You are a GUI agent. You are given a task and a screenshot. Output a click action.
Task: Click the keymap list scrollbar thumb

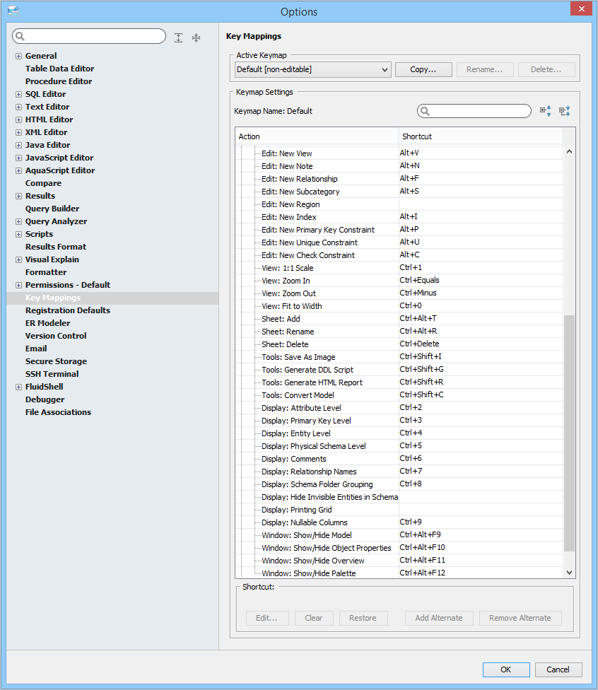click(x=570, y=433)
